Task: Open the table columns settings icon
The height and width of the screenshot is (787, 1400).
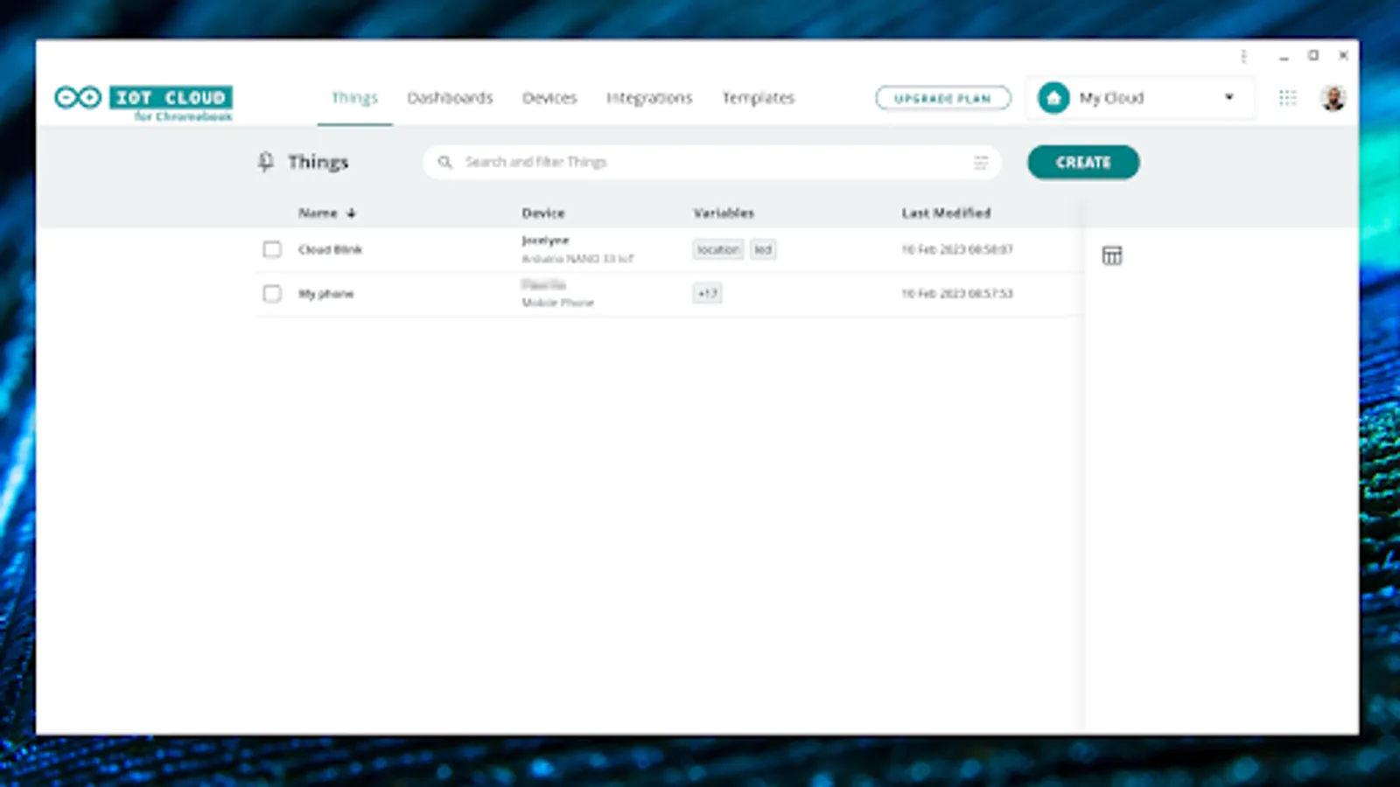Action: [1112, 255]
